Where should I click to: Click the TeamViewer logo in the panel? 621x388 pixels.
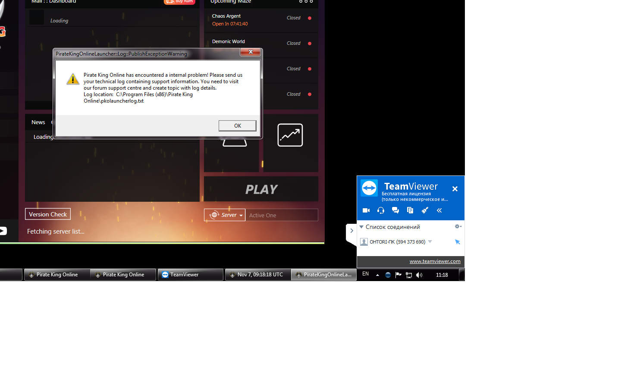click(369, 188)
